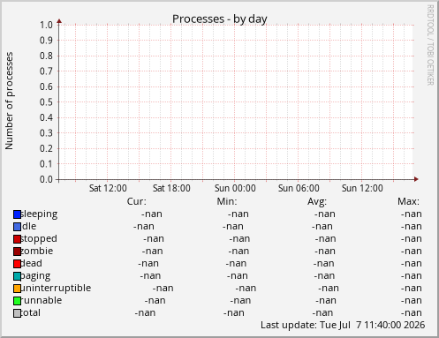Click the sleeping row Cur value
This screenshot has height=338, width=439.
pos(152,214)
